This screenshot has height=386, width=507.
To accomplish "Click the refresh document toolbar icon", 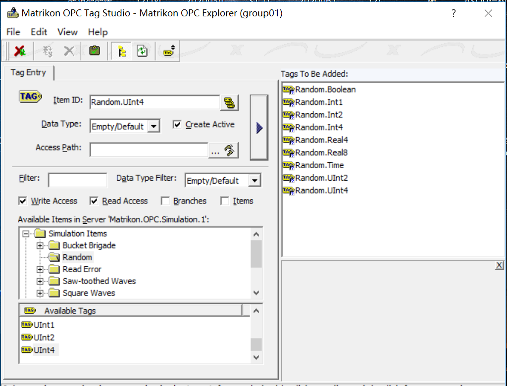I will 142,51.
